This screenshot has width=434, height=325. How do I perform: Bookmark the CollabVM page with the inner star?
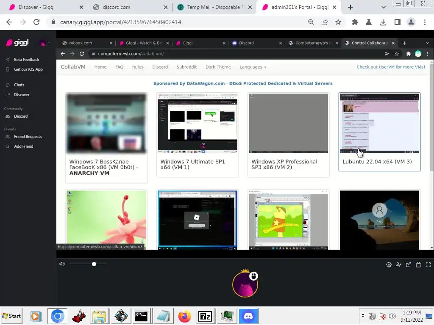(x=397, y=54)
